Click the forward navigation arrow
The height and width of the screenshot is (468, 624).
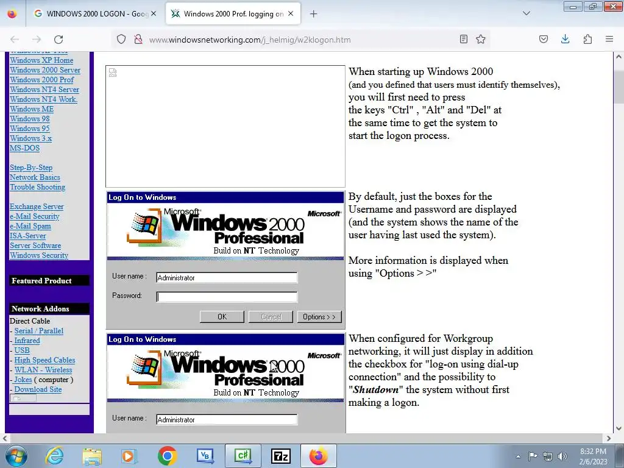pos(37,40)
